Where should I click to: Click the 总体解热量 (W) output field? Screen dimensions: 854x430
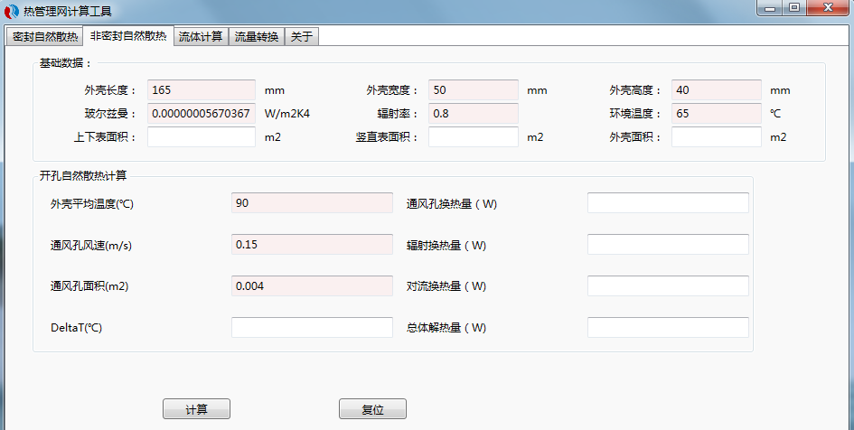668,327
